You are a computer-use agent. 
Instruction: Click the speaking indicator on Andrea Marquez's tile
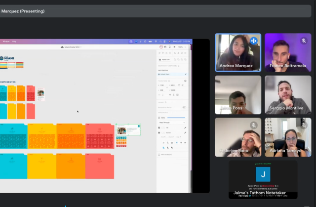pyautogui.click(x=254, y=41)
